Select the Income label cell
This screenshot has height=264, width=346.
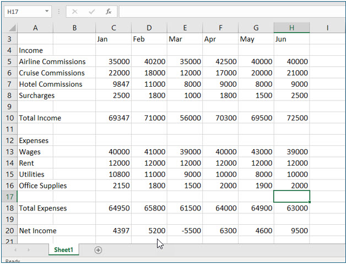(x=35, y=50)
